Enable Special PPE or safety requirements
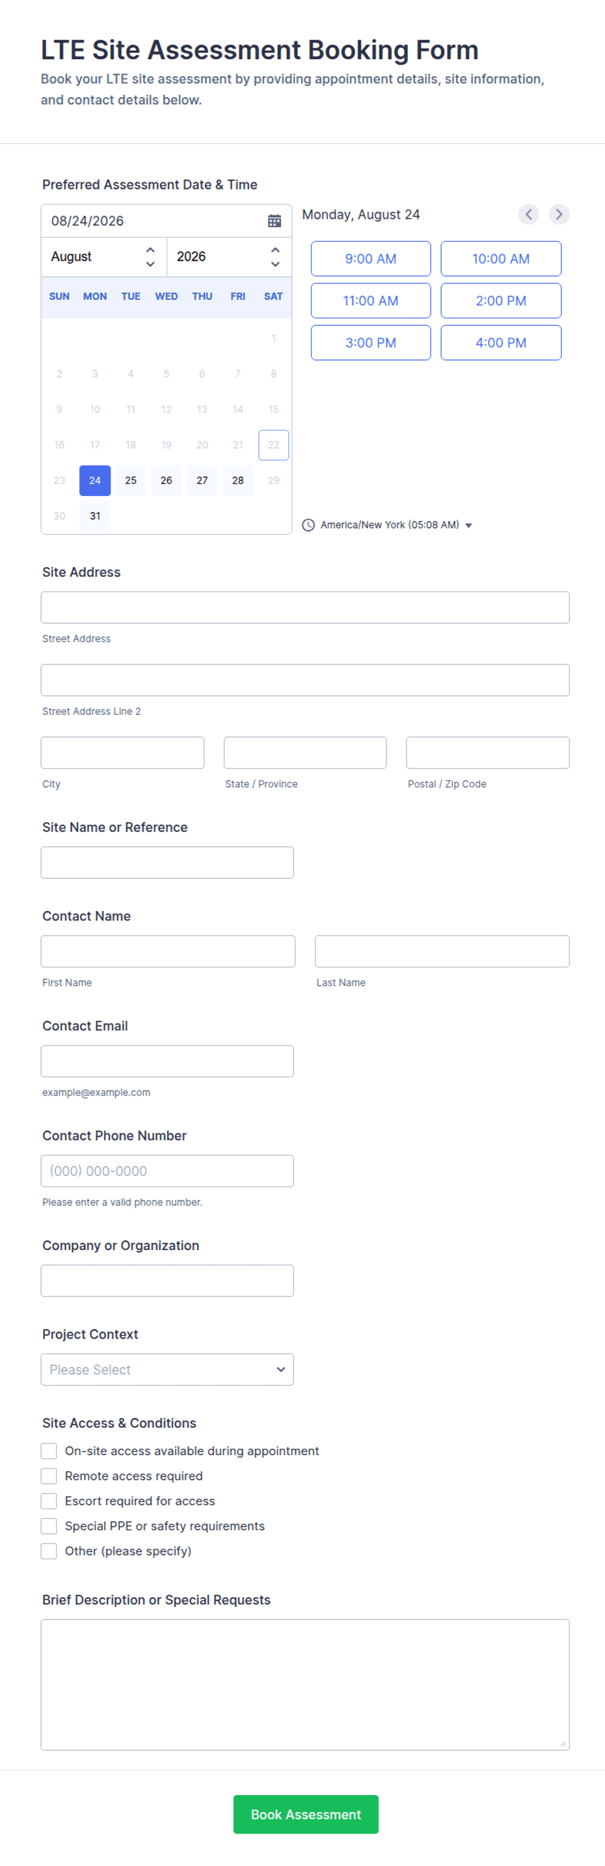Screen dimensions: 605x1866 point(49,1526)
